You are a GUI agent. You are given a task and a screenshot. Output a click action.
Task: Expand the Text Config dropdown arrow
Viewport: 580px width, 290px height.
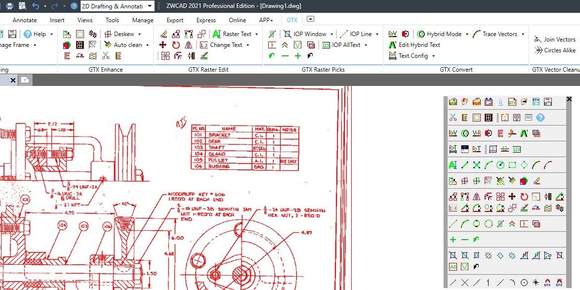[433, 56]
